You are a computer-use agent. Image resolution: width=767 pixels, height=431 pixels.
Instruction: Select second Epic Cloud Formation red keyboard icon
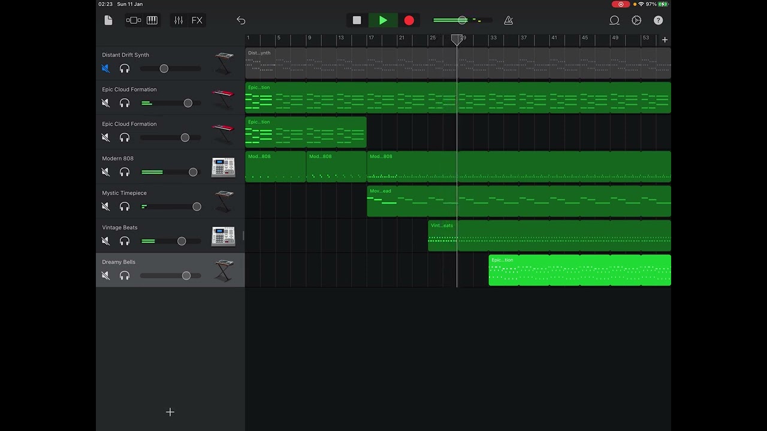coord(223,133)
